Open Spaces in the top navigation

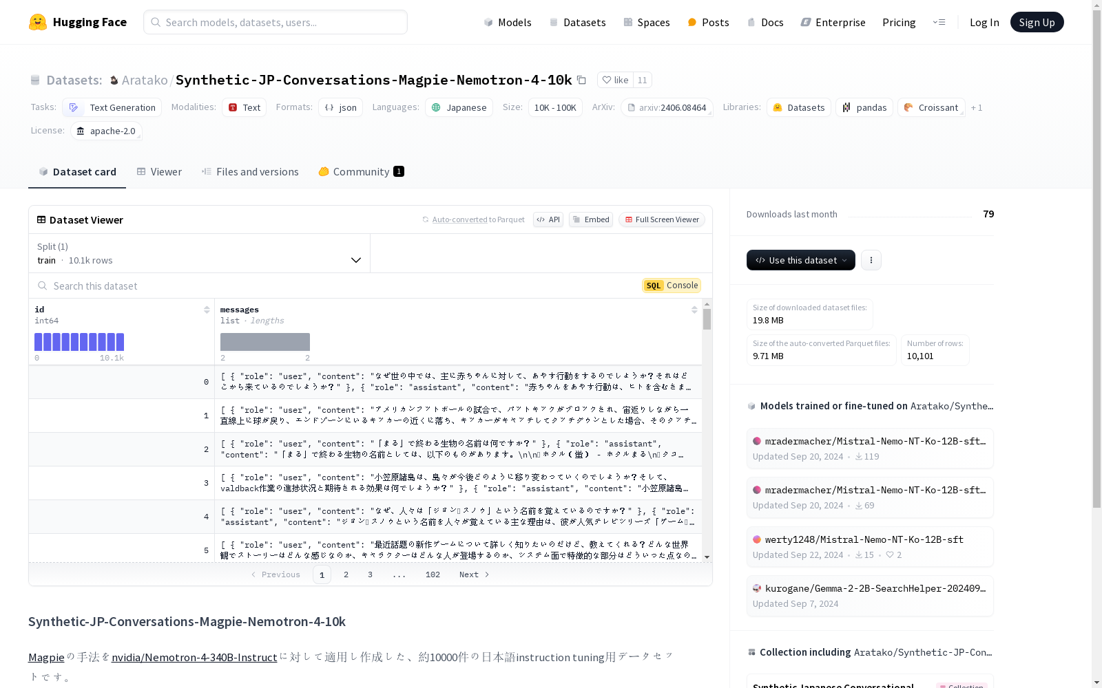pos(647,22)
